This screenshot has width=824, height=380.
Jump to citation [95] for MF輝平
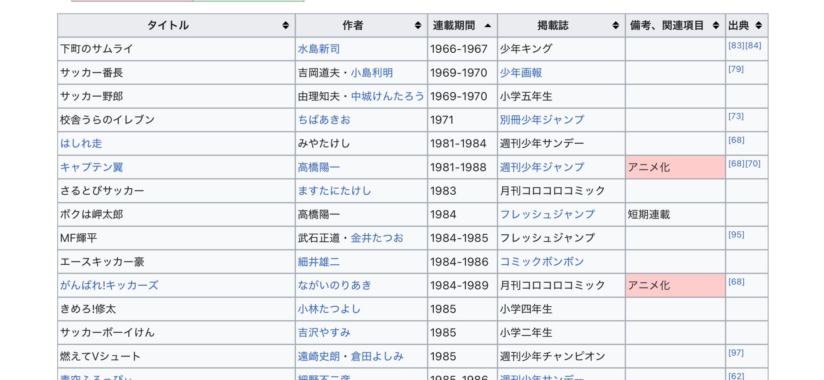[x=736, y=235]
